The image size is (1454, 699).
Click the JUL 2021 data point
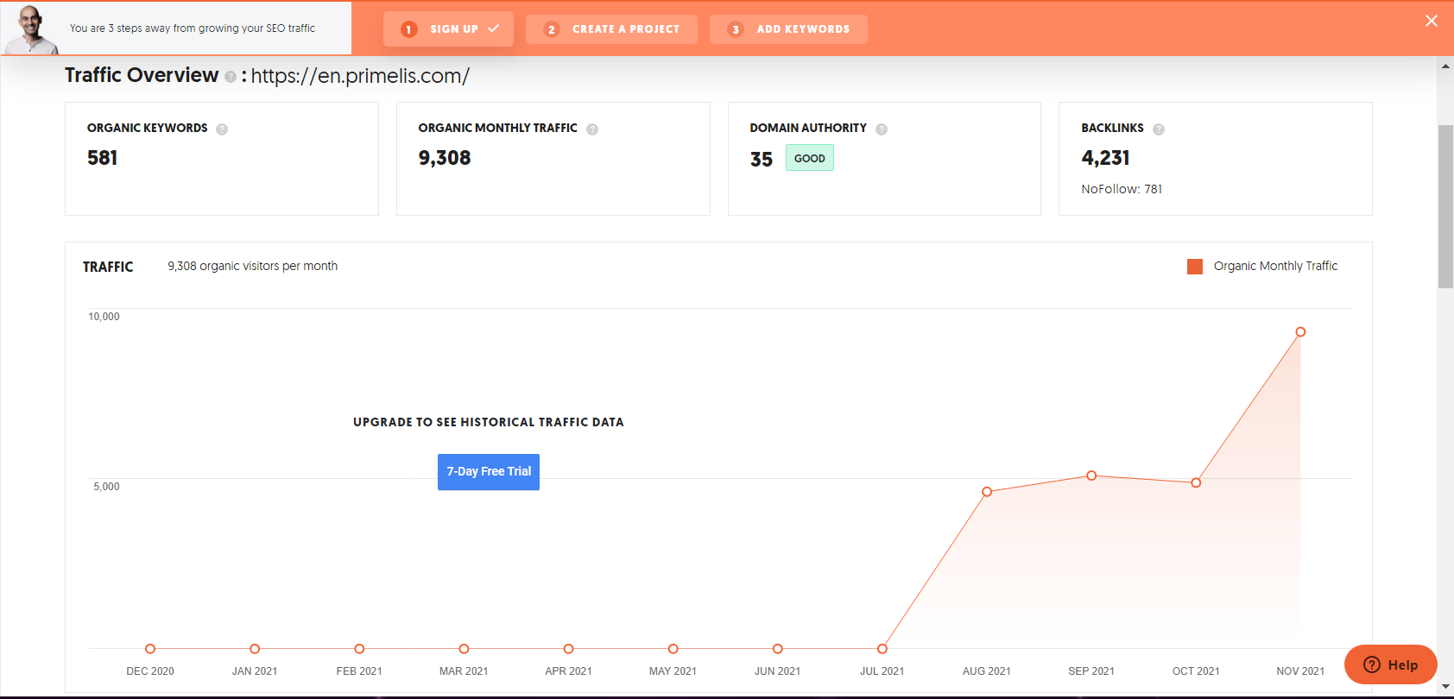coord(882,649)
